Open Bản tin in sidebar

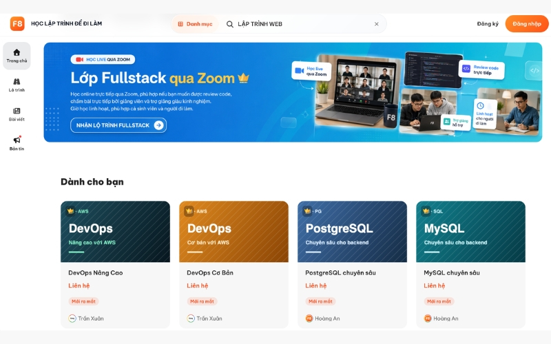[x=17, y=144]
